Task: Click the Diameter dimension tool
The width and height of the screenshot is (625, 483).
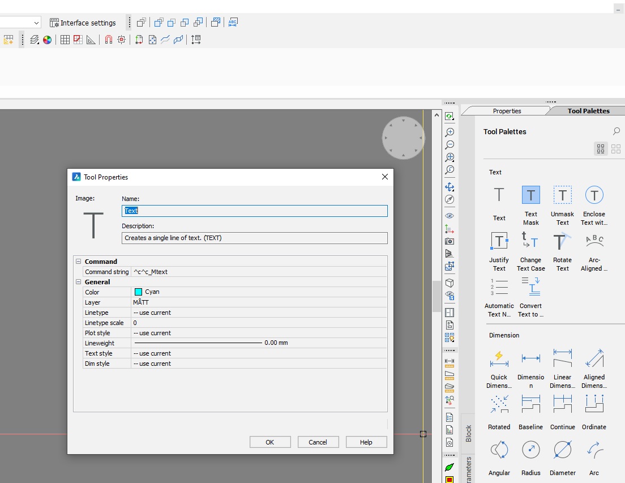Action: click(562, 450)
